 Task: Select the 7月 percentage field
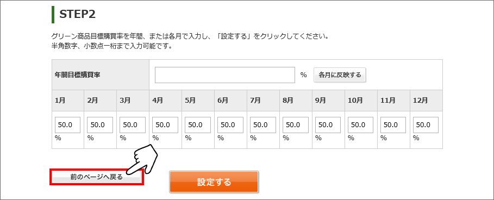click(x=263, y=125)
